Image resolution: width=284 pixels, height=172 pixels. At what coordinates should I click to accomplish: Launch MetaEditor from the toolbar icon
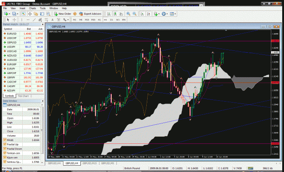pyautogui.click(x=75, y=14)
